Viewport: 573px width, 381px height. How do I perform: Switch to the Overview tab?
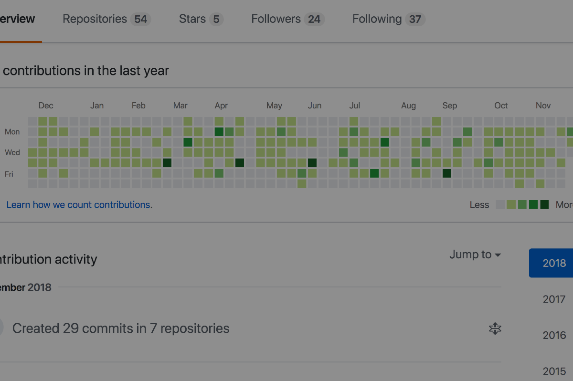tap(17, 19)
